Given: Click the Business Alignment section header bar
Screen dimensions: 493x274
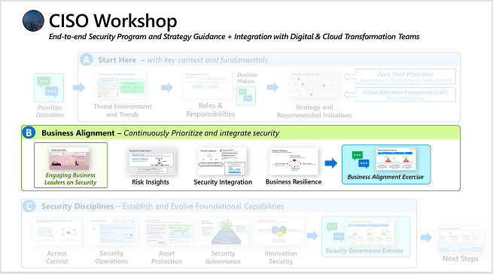Looking at the screenshot, I should (x=241, y=132).
